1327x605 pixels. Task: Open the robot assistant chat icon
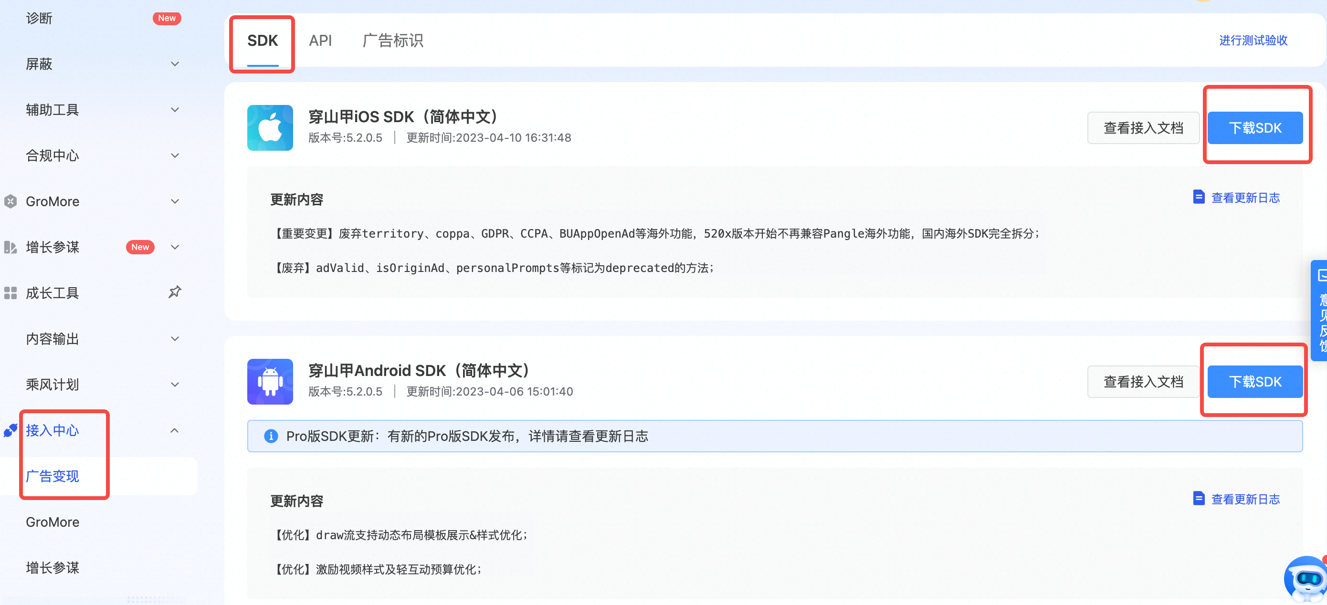click(x=1306, y=579)
